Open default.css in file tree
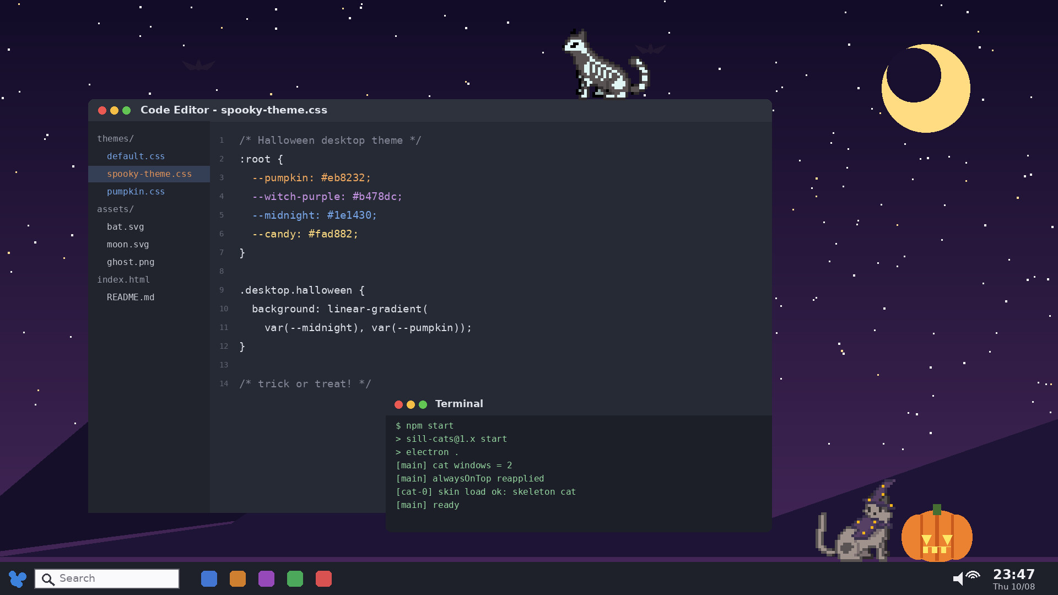 136,156
